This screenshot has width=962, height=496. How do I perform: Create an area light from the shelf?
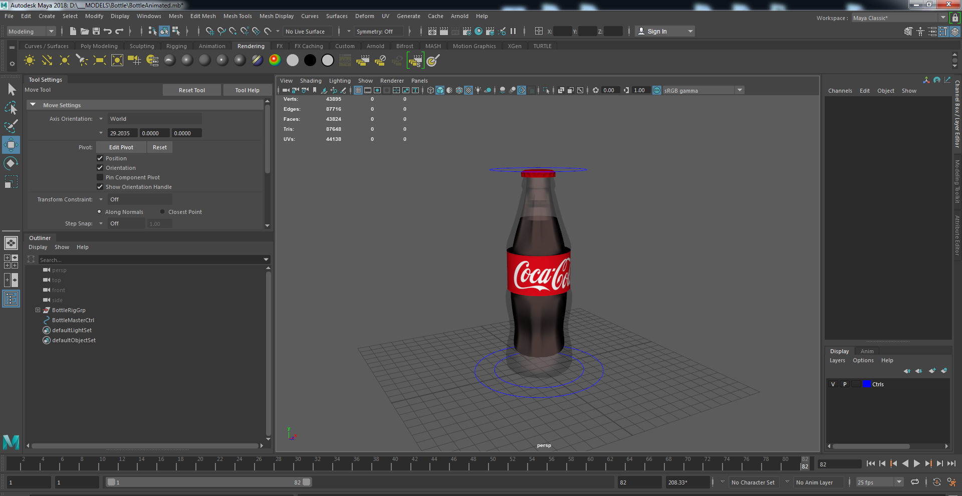pos(100,61)
